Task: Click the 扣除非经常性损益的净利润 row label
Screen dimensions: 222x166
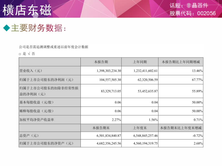Action: (49, 91)
